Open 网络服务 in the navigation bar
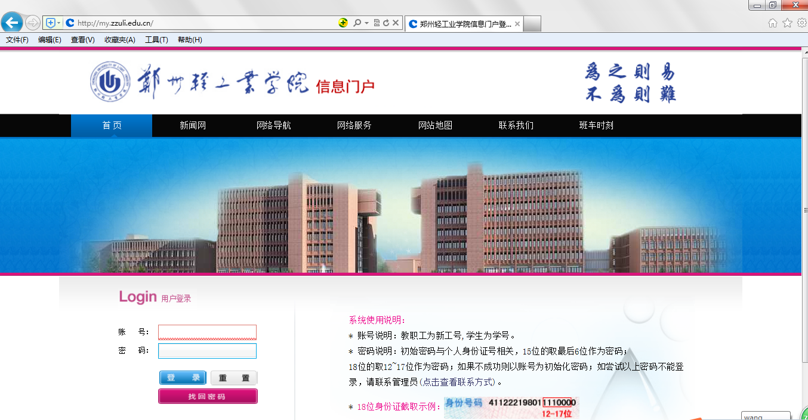Viewport: 808px width, 420px height. pos(354,126)
